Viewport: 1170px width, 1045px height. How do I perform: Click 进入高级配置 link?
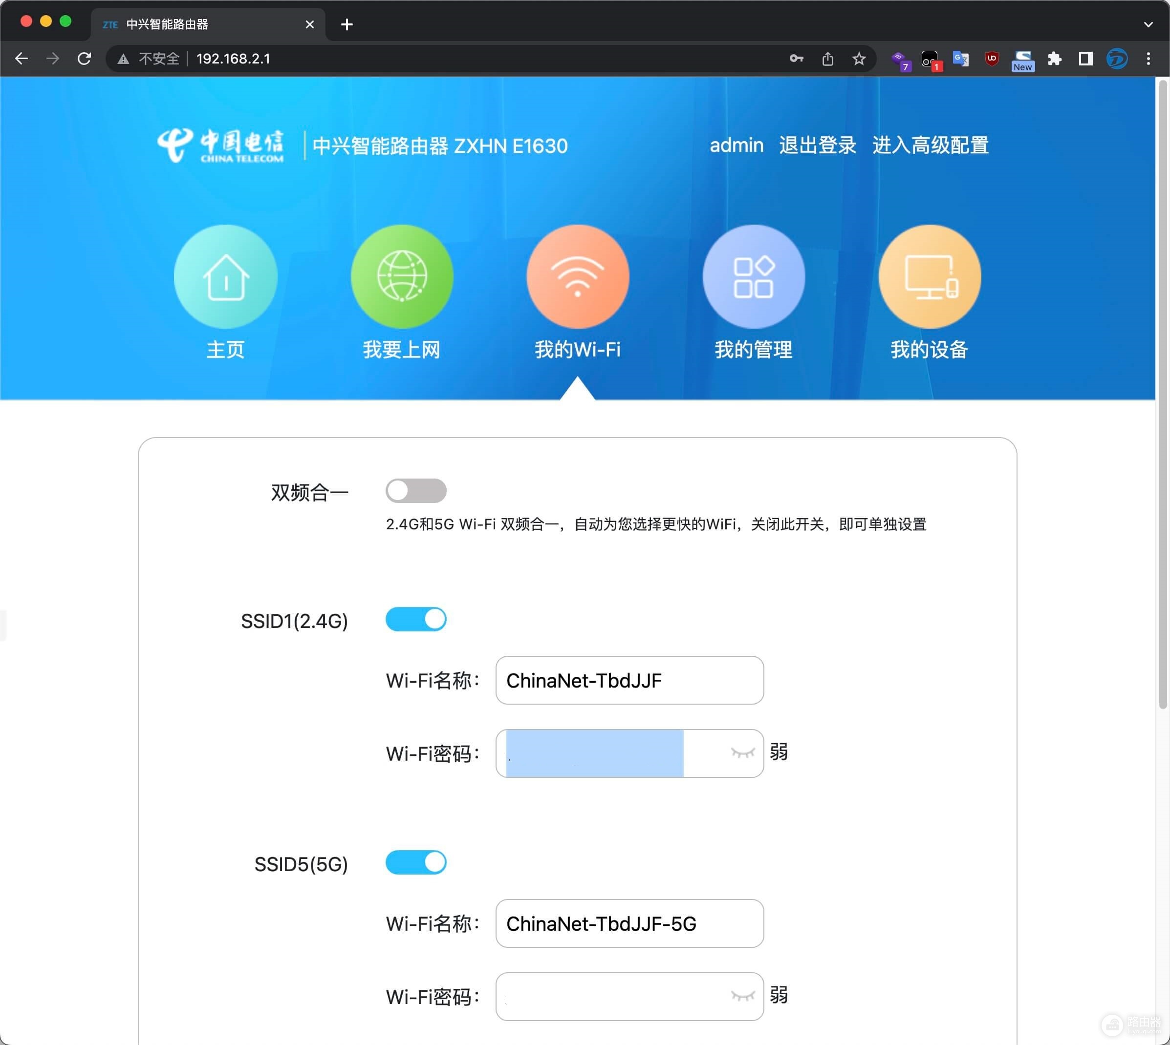point(931,145)
